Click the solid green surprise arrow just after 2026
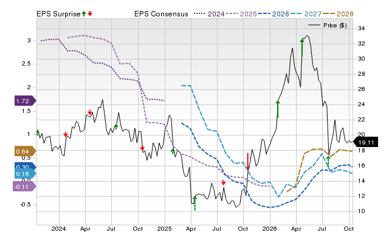Screen dimensions: 389x232 coord(278,109)
